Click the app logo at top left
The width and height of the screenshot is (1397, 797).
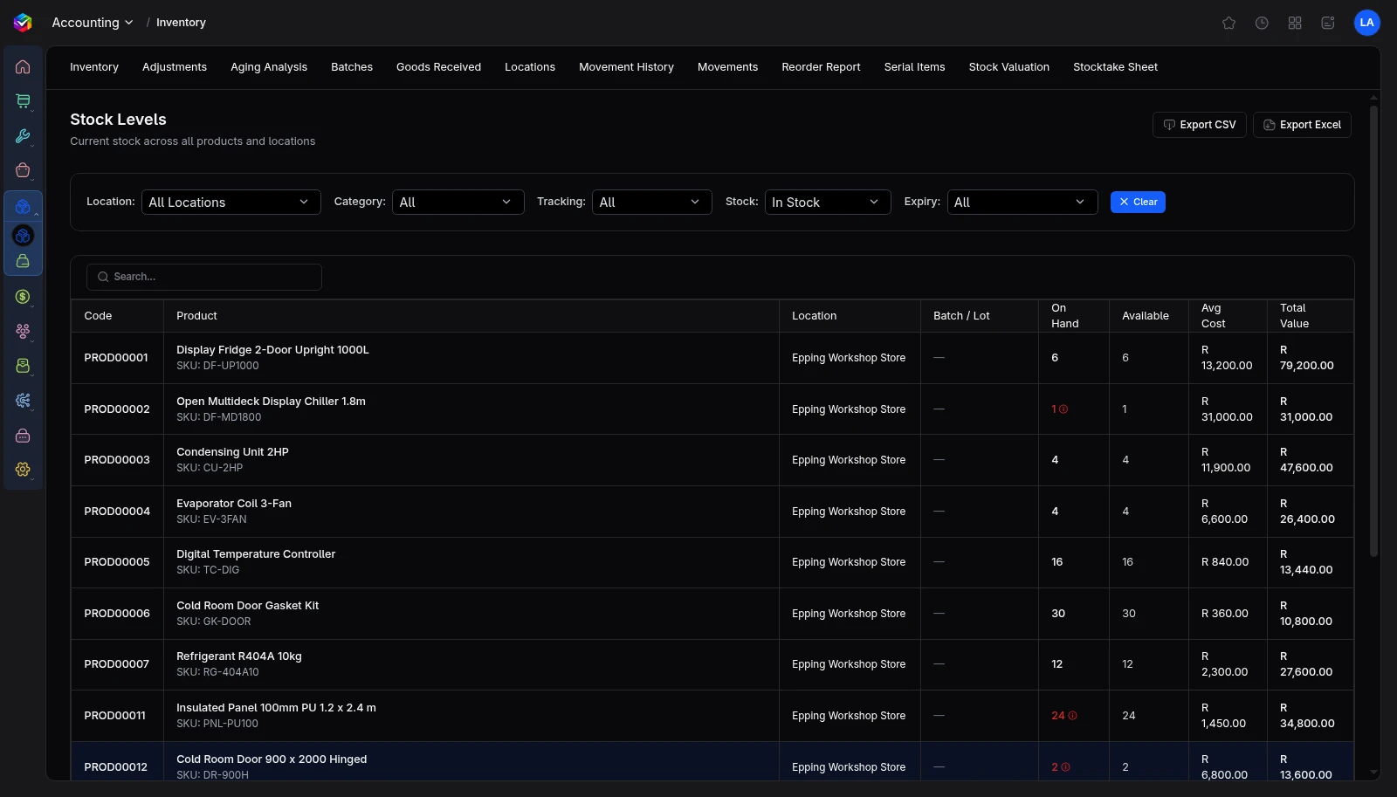[x=23, y=23]
